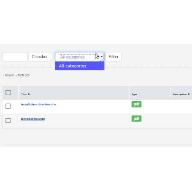The height and width of the screenshot is (192, 192).
Task: Click the Titre column sort arrows
Action: tap(29, 94)
